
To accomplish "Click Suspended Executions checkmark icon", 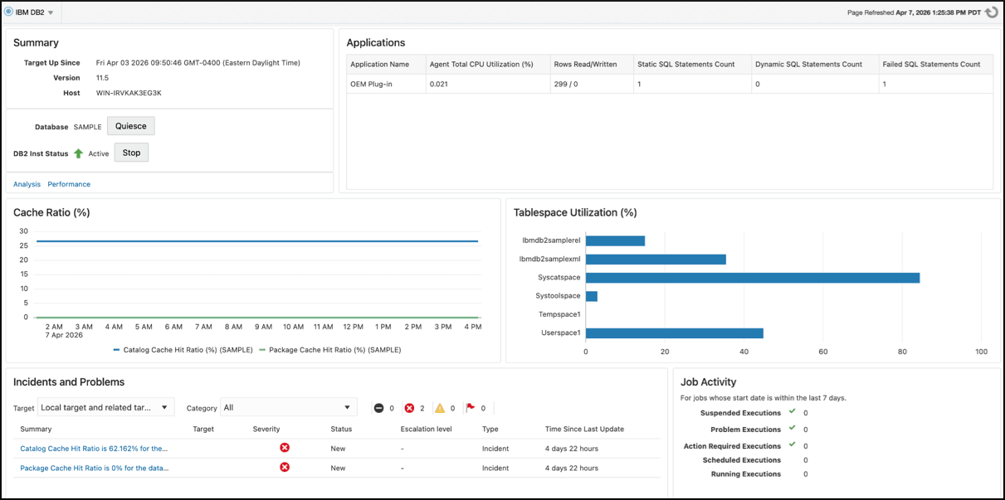I will 792,411.
